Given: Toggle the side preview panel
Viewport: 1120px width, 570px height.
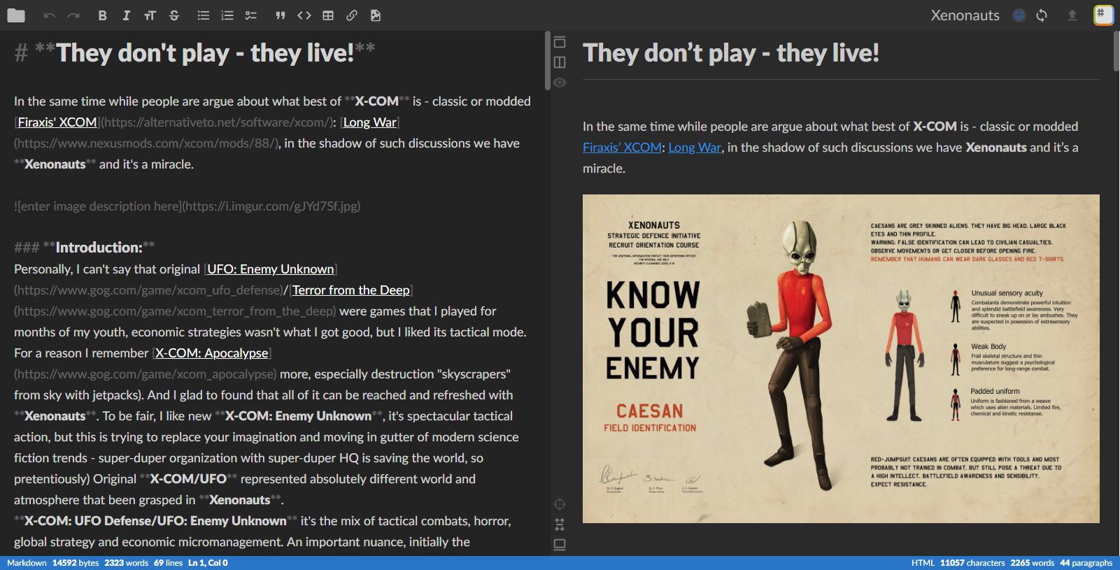Looking at the screenshot, I should click(560, 62).
